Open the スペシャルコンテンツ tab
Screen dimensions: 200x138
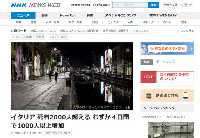tap(121, 15)
